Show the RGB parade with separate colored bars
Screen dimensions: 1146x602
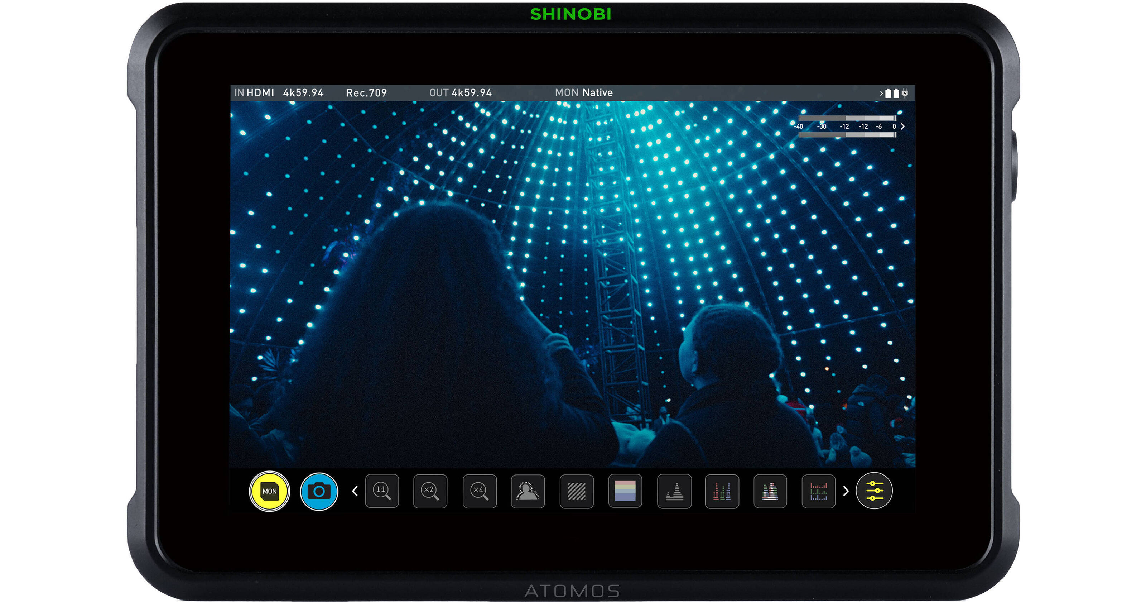[722, 491]
